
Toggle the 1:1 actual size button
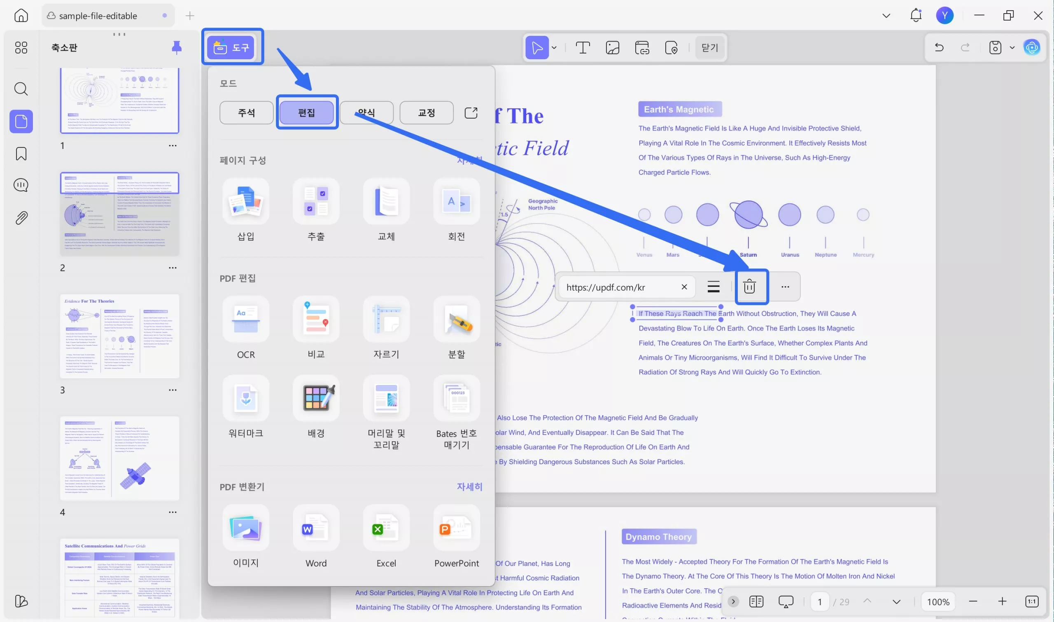tap(1031, 601)
